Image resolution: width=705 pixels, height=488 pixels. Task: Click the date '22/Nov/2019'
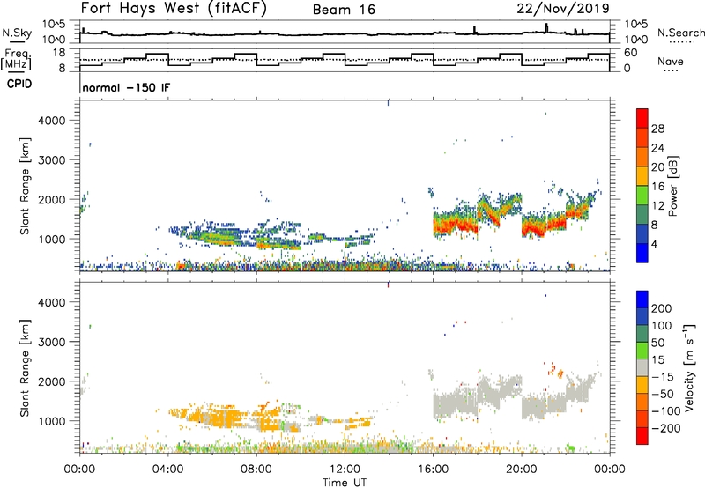pos(563,8)
